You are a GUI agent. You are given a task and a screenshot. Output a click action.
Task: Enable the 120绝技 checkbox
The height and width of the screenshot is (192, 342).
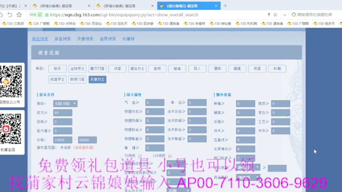coord(170,155)
